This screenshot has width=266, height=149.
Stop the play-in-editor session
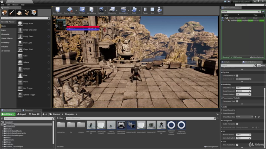coord(153,10)
